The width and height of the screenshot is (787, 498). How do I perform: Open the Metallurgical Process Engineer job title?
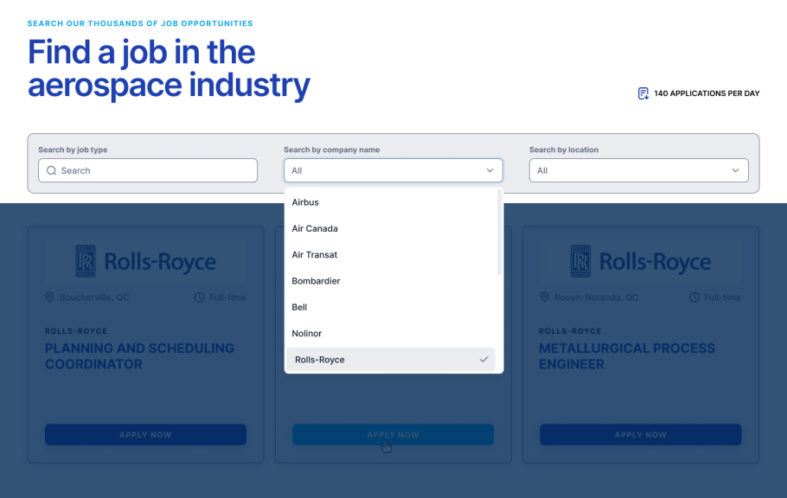626,356
